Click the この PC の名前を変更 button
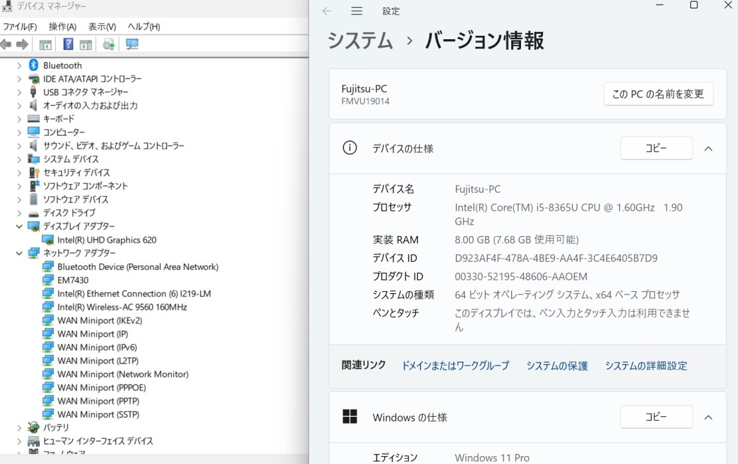738x464 pixels. click(658, 94)
